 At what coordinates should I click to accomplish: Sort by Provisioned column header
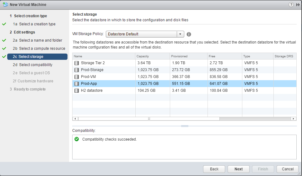click(x=189, y=56)
